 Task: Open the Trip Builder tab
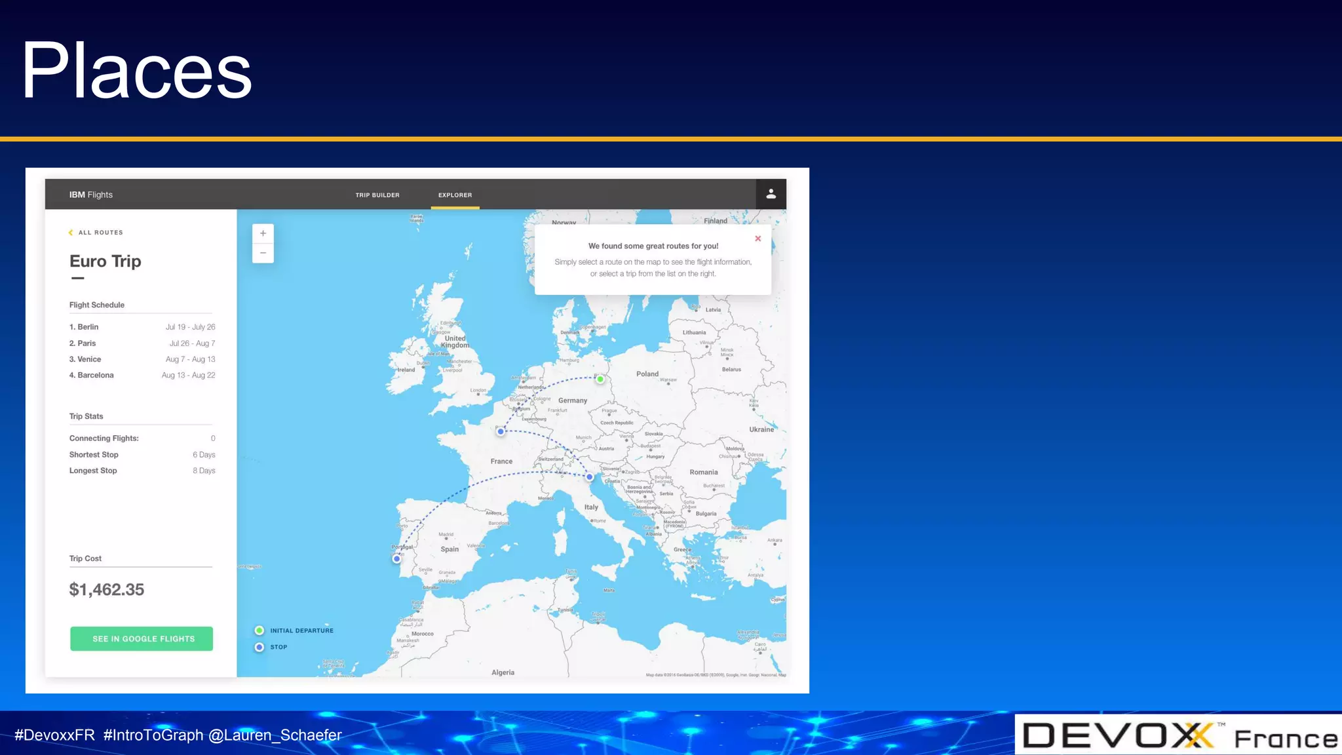(x=377, y=195)
